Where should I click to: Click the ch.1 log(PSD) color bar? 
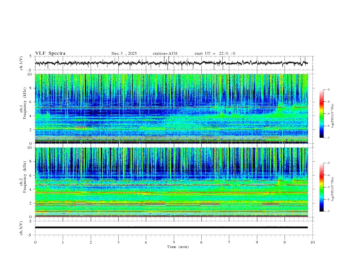(x=321, y=114)
